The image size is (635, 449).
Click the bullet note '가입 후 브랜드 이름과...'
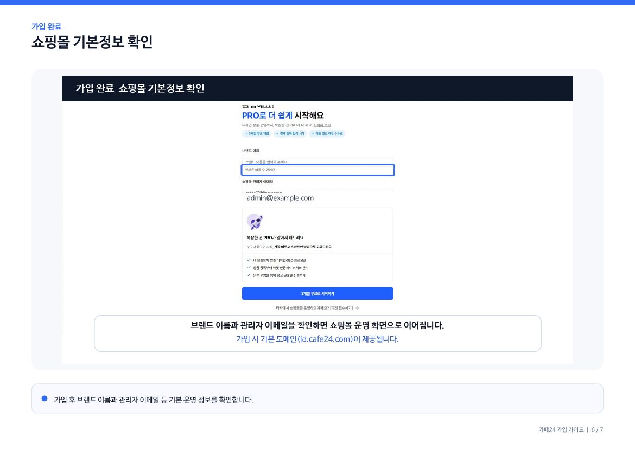154,400
